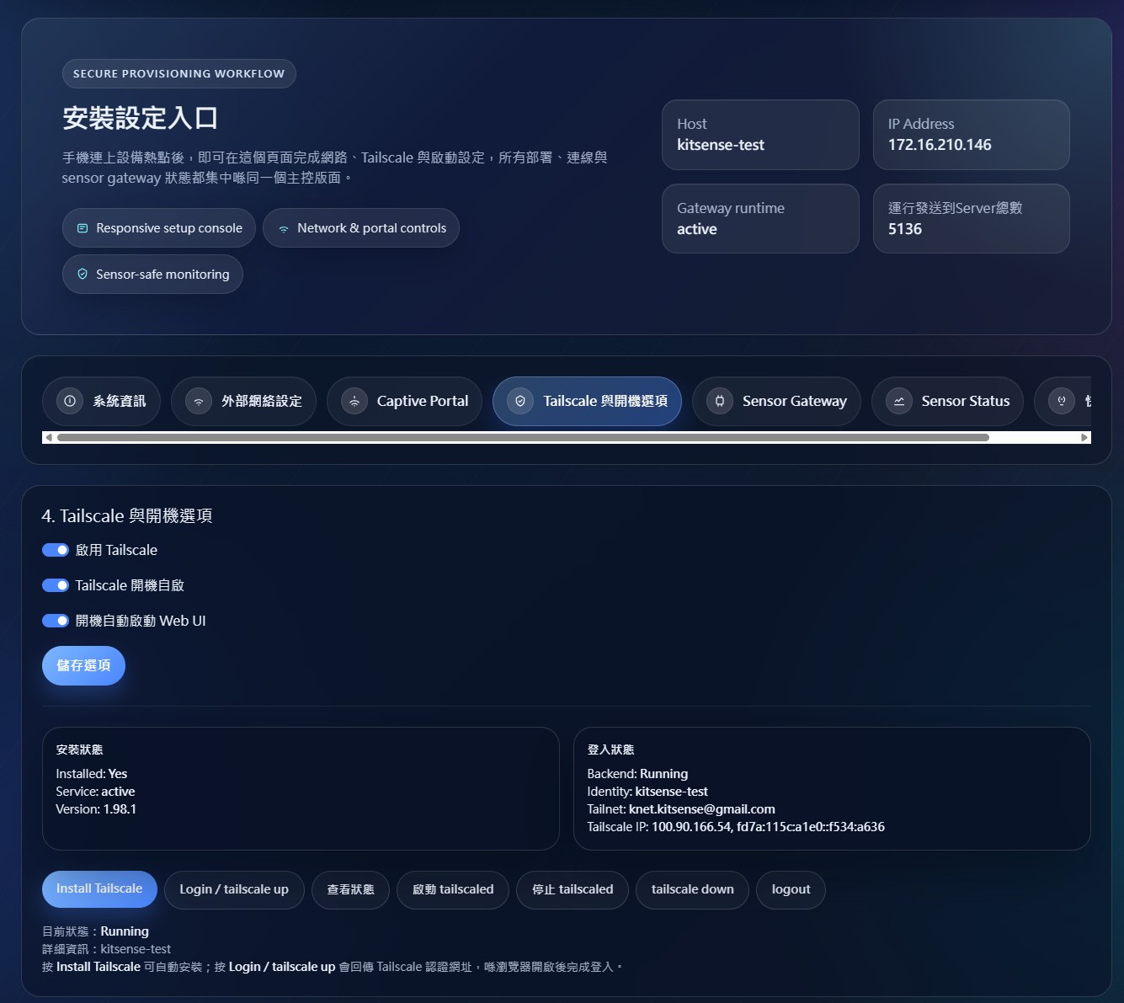Click the Version: 1.98.1 text
Image resolution: width=1124 pixels, height=1003 pixels.
click(96, 809)
